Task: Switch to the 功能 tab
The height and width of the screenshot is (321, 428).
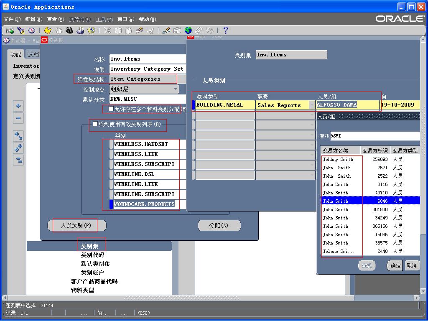Action: (15, 54)
